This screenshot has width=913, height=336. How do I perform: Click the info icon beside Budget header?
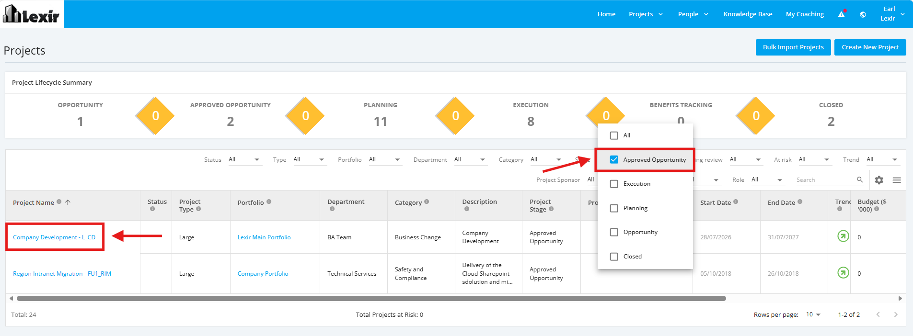point(877,209)
